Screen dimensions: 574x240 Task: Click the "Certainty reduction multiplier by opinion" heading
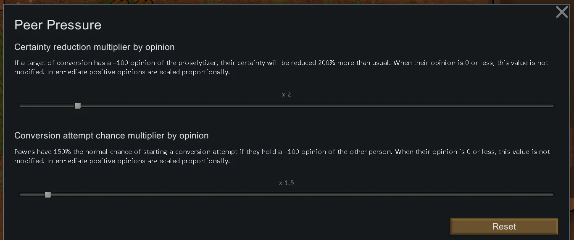[95, 47]
